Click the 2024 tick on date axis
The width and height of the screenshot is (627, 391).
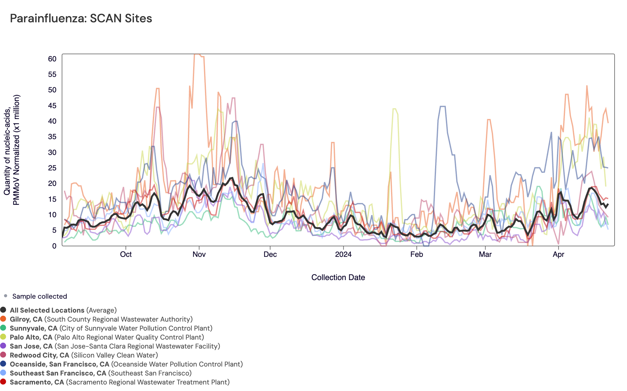click(x=343, y=254)
